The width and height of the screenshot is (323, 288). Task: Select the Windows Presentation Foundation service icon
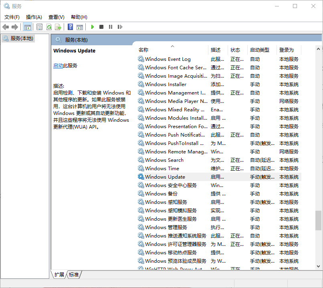pos(141,127)
